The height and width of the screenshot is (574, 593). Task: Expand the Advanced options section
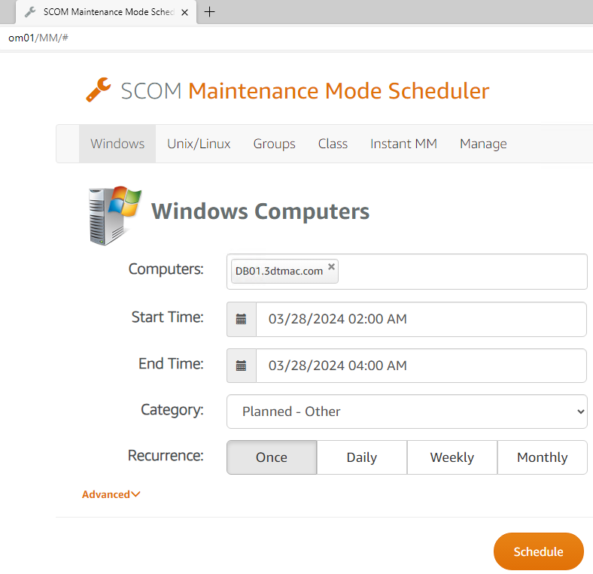[x=111, y=494]
